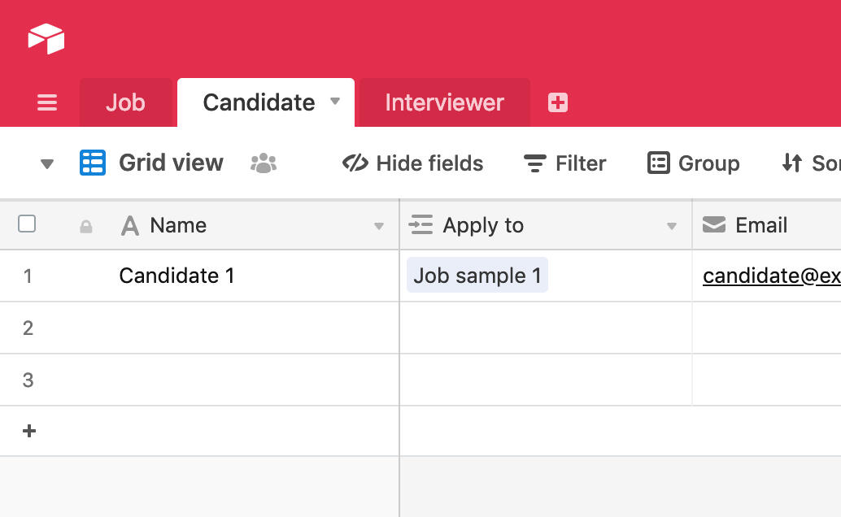Click the Sort arrows icon

coord(792,163)
